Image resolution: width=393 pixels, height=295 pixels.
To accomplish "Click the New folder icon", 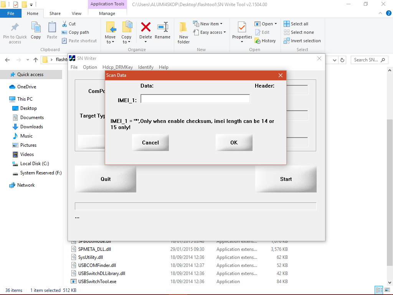I will tap(183, 27).
